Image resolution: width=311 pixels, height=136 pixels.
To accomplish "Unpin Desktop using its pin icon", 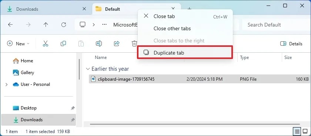I will pyautogui.click(x=73, y=108).
